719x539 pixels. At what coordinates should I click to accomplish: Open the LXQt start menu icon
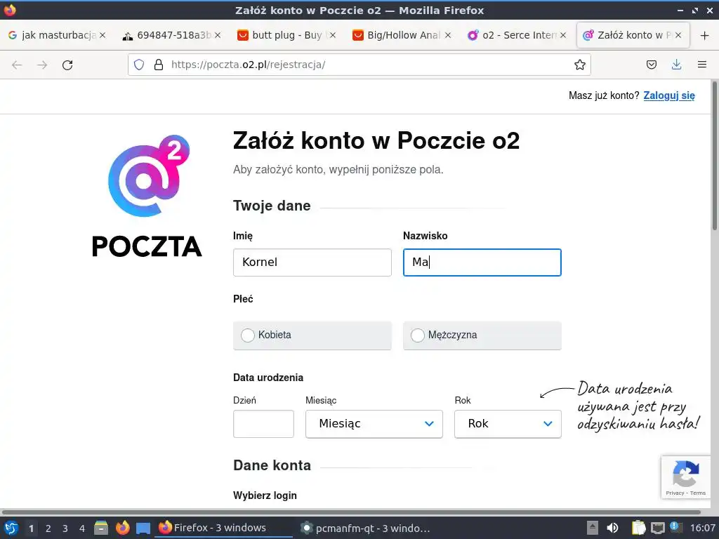(11, 528)
